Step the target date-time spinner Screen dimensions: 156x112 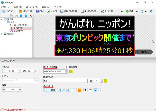pos(67,71)
